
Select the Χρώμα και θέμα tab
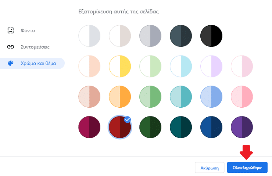(x=32, y=63)
